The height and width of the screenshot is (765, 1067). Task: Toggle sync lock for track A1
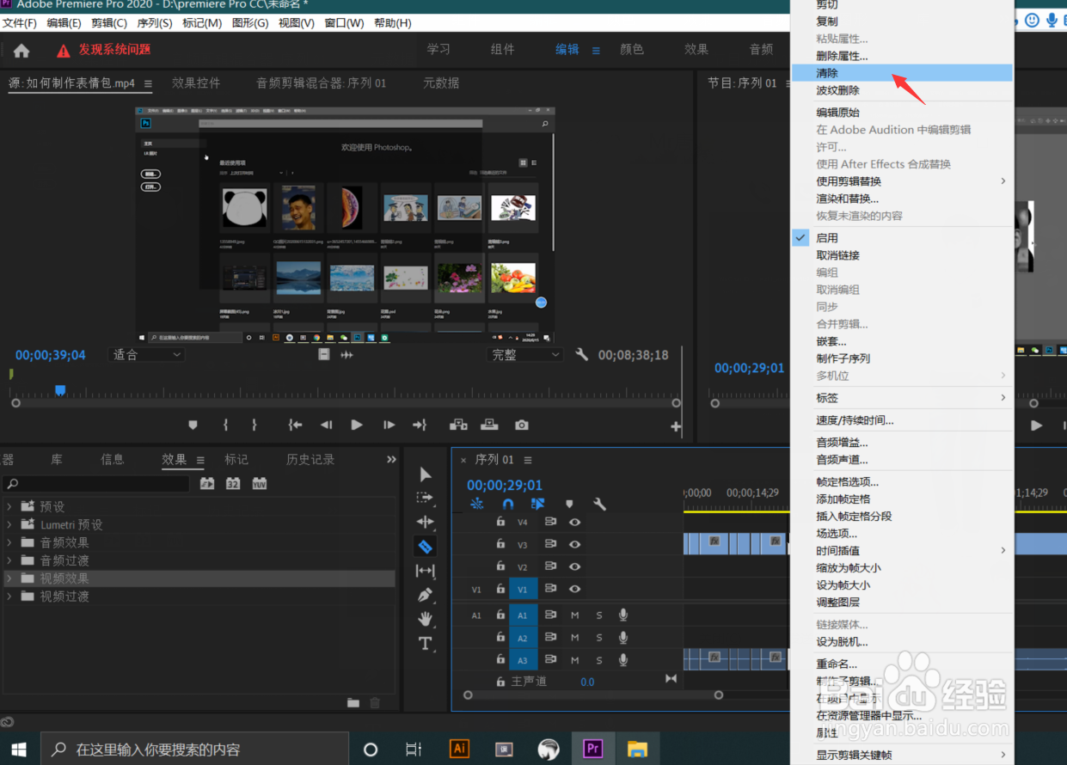(x=551, y=615)
